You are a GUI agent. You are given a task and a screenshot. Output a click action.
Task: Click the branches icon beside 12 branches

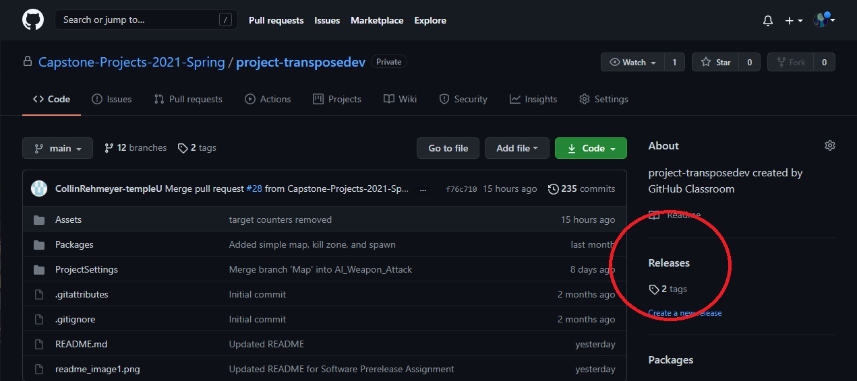tap(109, 148)
